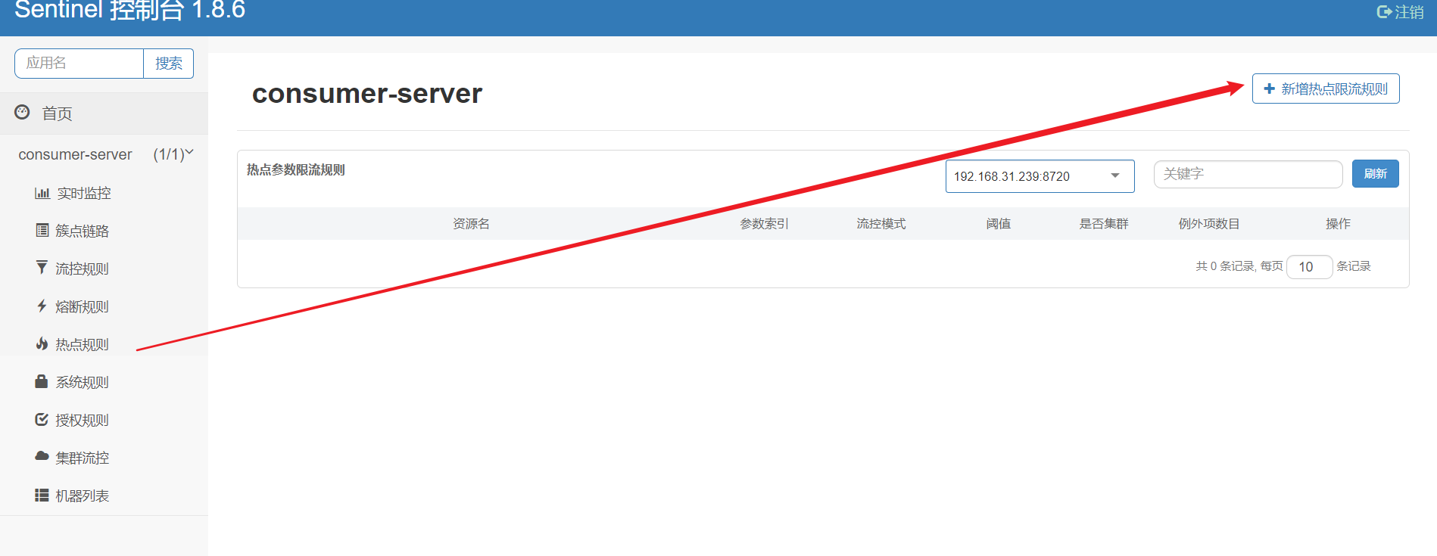This screenshot has height=556, width=1437.
Task: Focus the 应用名 search input
Action: coord(79,64)
